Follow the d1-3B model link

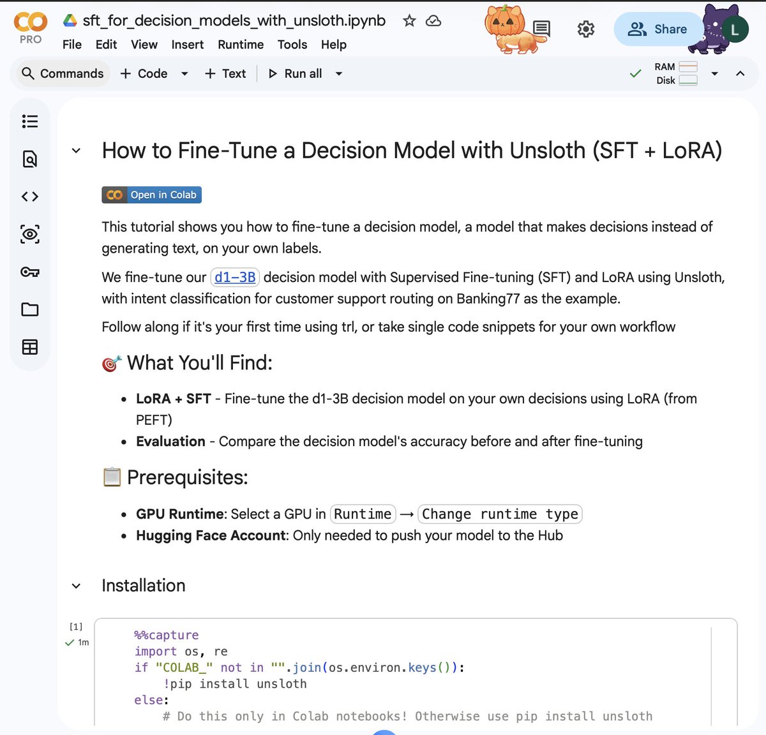pyautogui.click(x=235, y=277)
